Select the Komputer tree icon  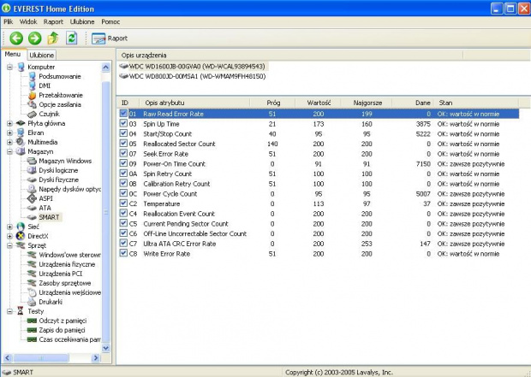(x=21, y=67)
